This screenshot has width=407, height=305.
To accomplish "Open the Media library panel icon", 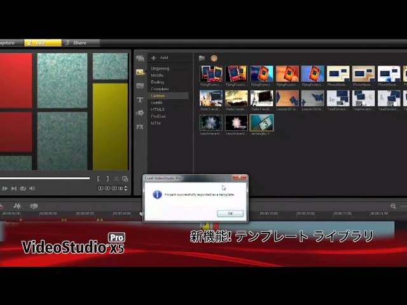I will pyautogui.click(x=140, y=58).
